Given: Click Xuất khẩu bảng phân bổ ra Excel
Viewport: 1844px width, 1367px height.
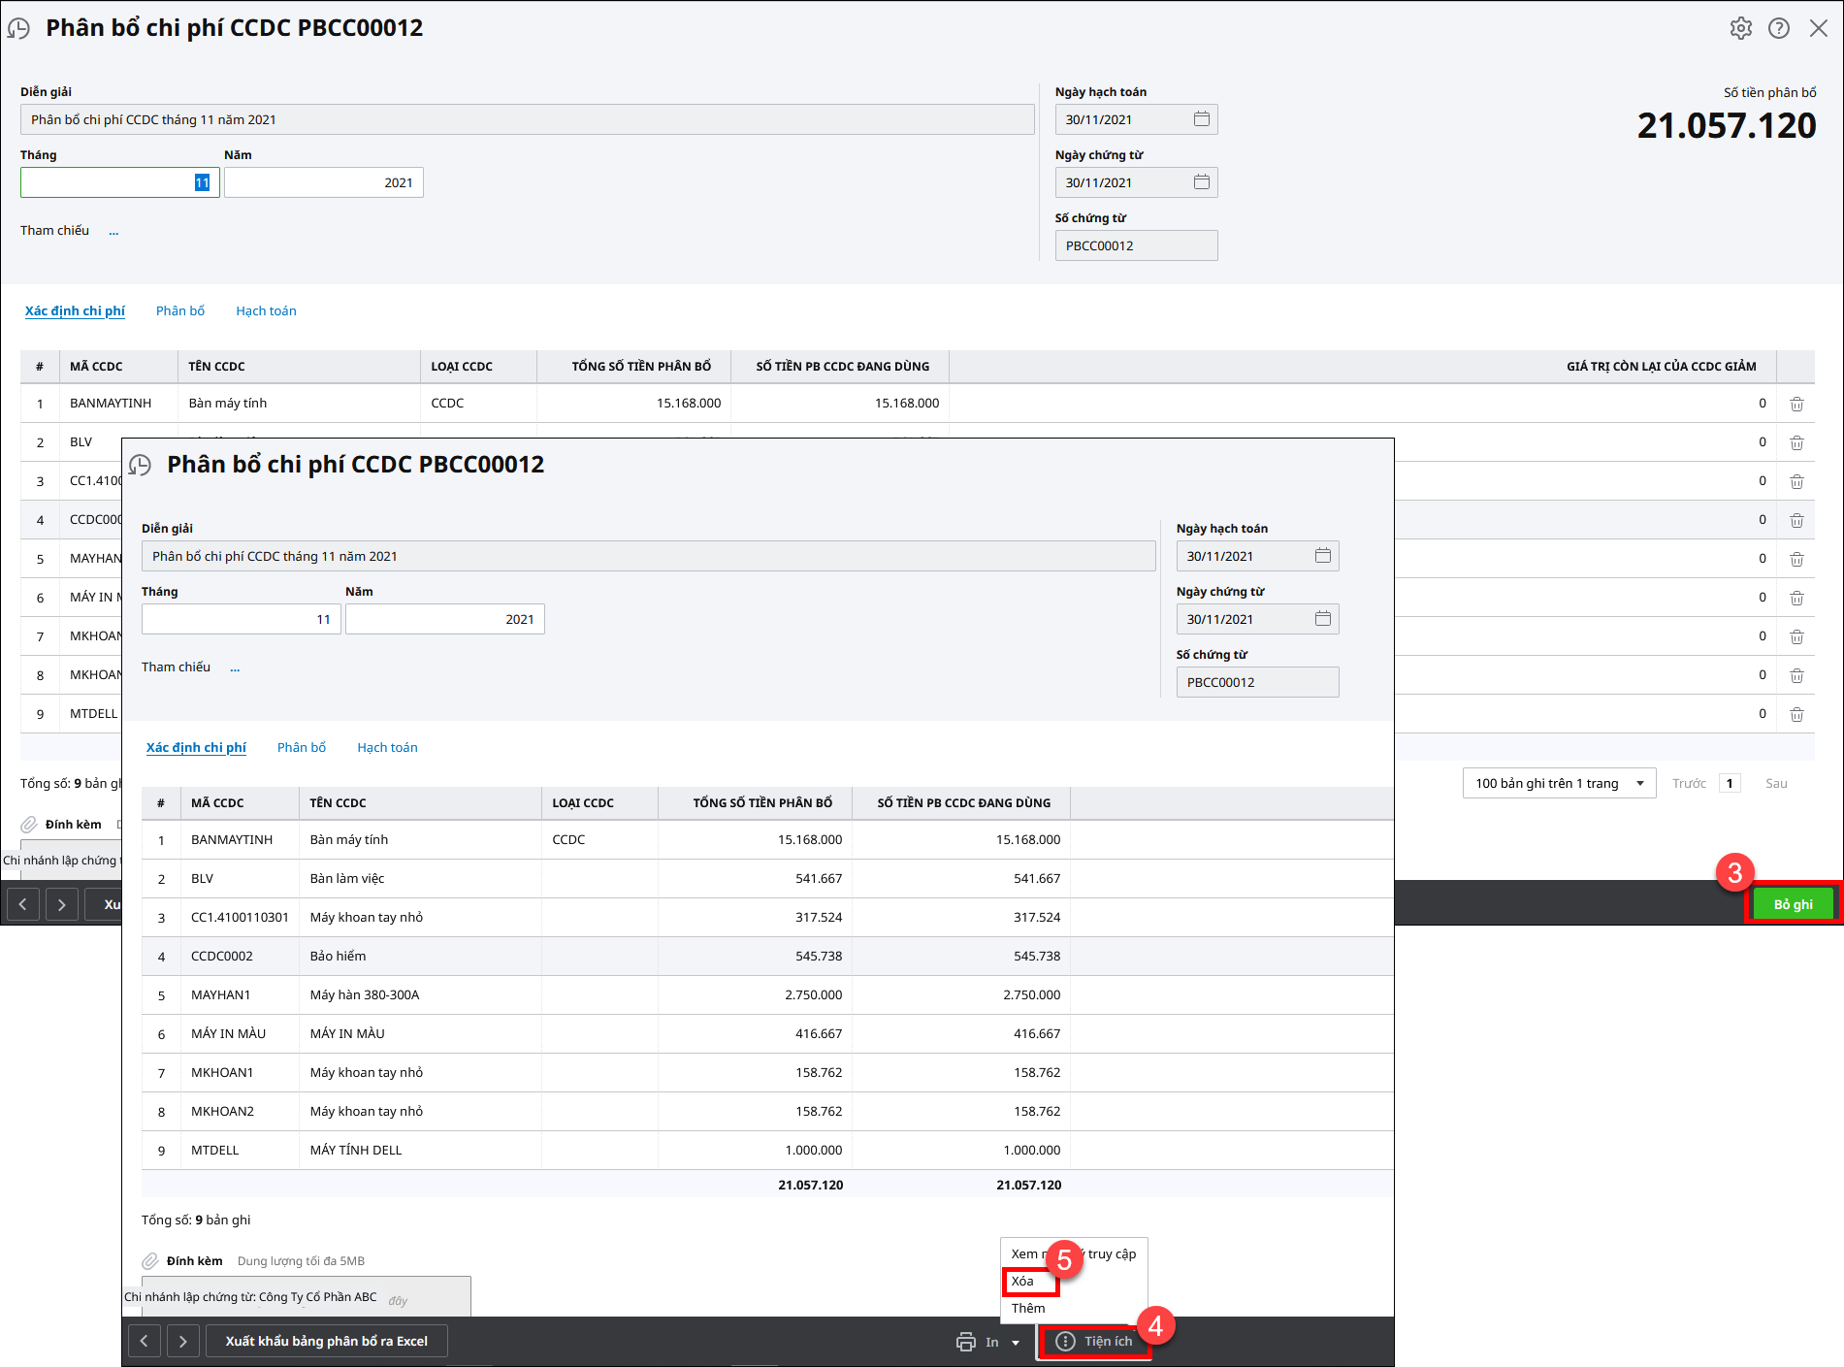Looking at the screenshot, I should [x=326, y=1342].
